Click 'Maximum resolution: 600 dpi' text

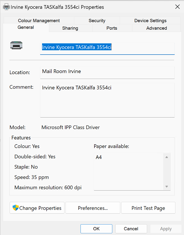[48, 187]
